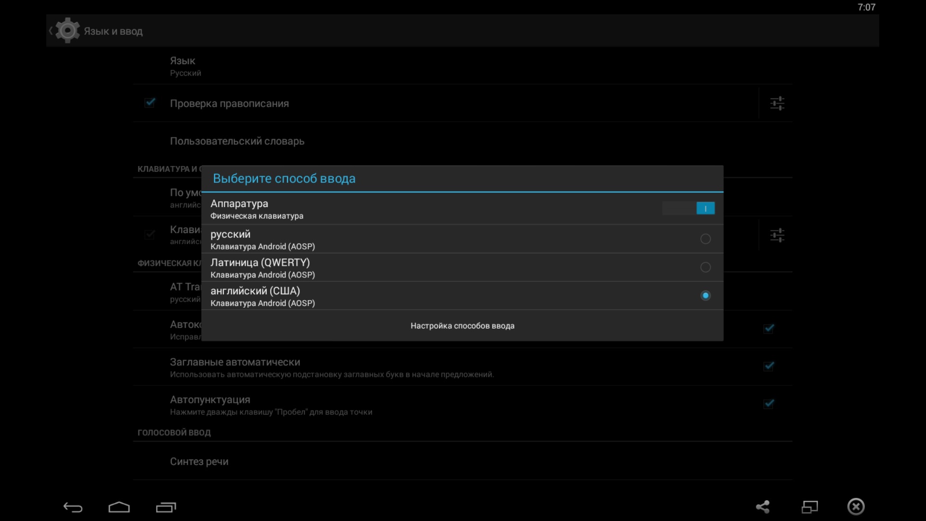Toggle Заглавные автоматически checkbox
The image size is (926, 521).
tap(769, 366)
